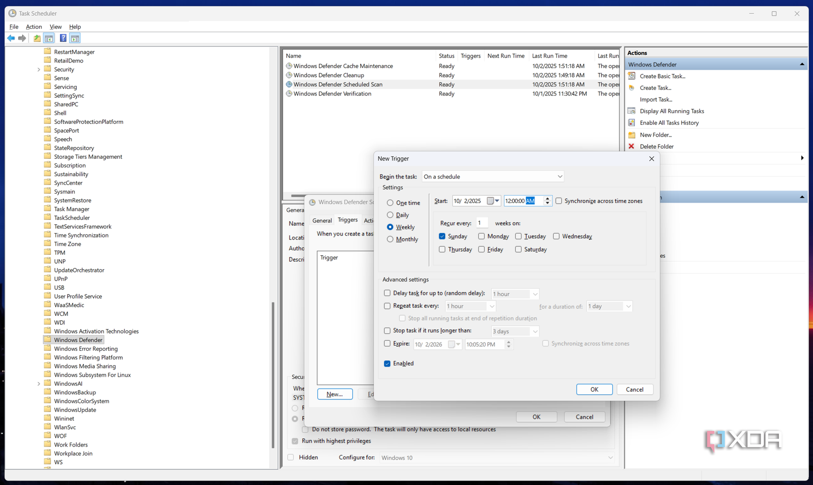Viewport: 813px width, 485px height.
Task: Uncheck the Enabled checkbox
Action: tap(387, 363)
